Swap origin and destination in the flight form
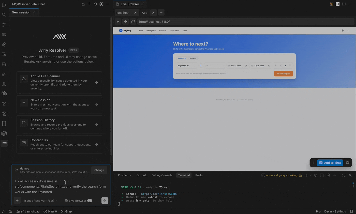This screenshot has height=214, width=356. pos(200,66)
